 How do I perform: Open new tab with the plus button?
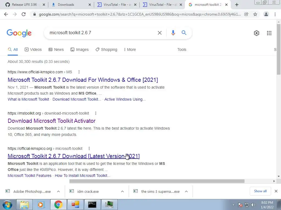tap(237, 5)
